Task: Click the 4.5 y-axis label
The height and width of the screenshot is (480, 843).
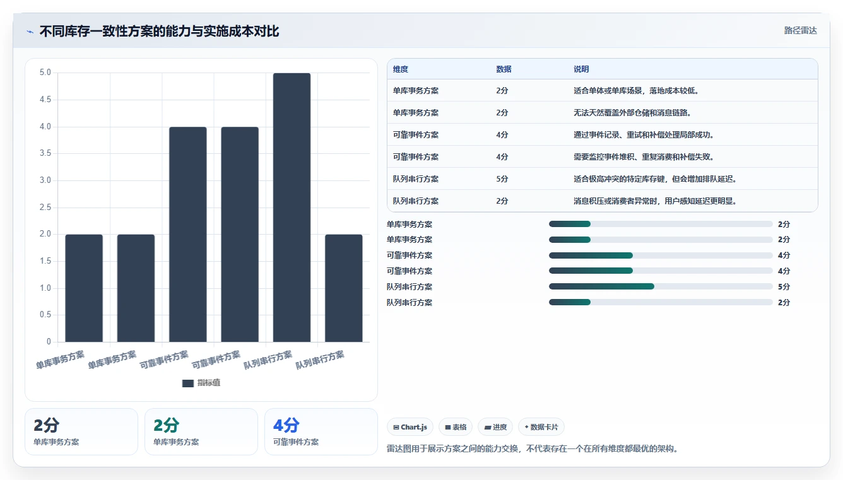Action: 45,100
